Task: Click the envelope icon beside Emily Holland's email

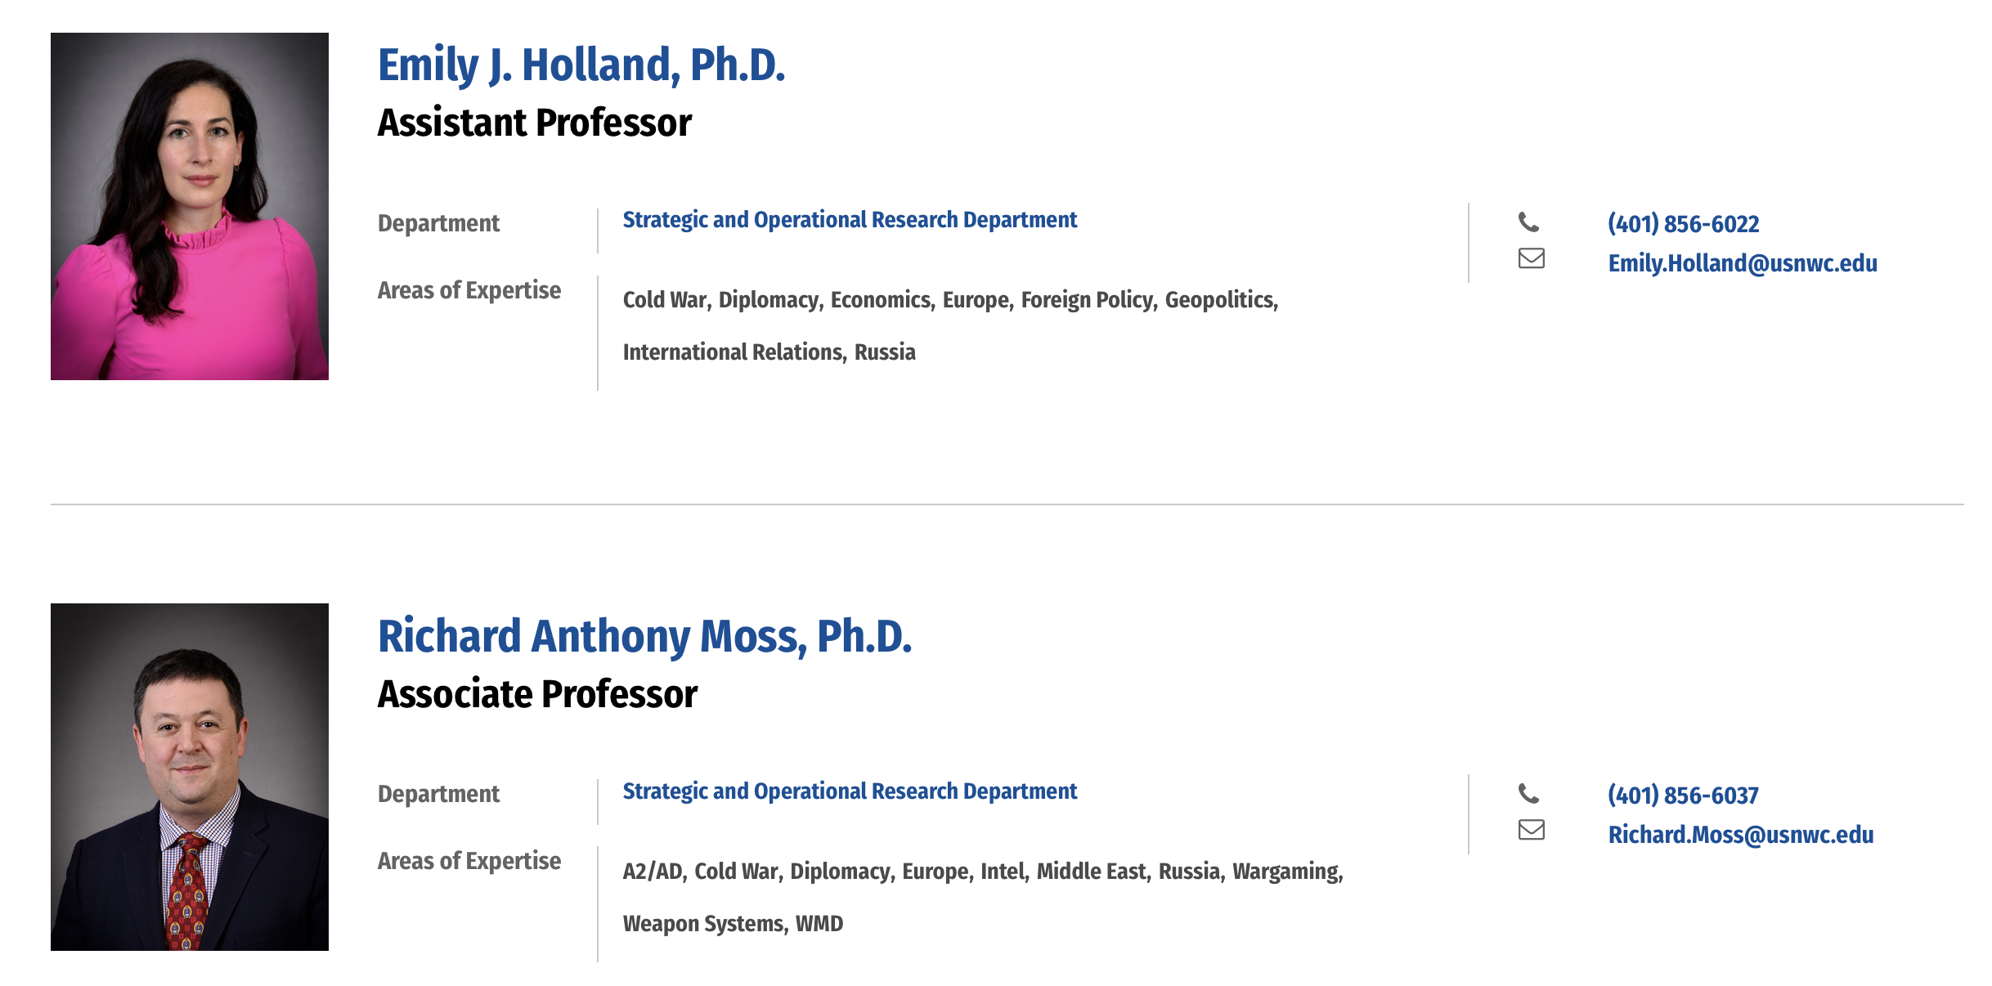Action: [x=1531, y=258]
